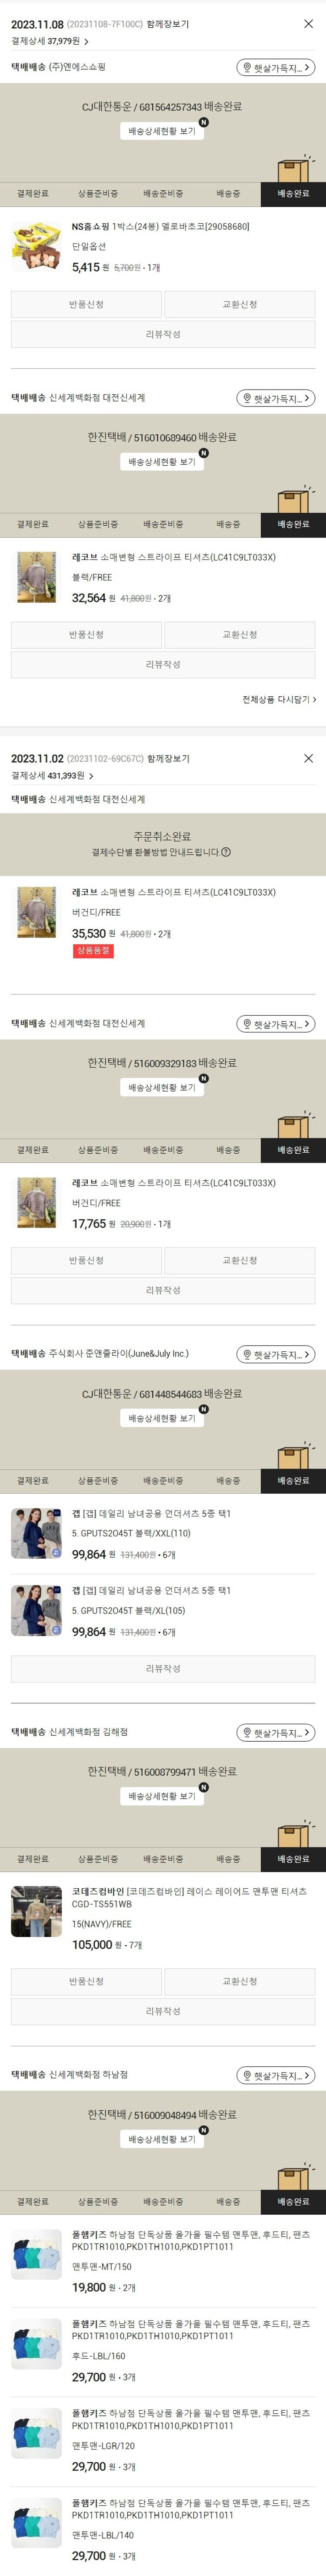Select the 배송중 step for CJ대한통운 681448544683
326x2576 pixels.
228,1480
